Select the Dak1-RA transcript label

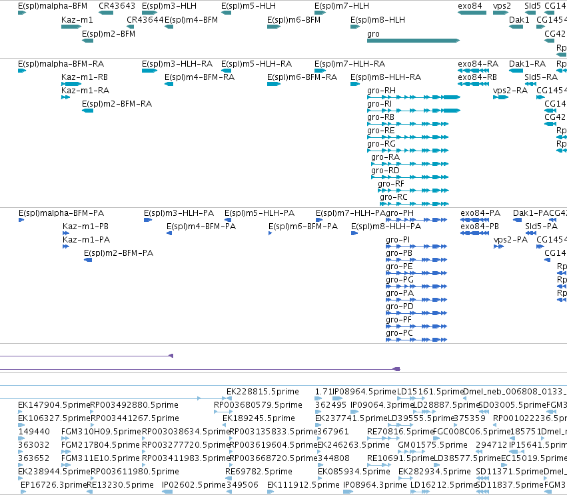[x=527, y=64]
